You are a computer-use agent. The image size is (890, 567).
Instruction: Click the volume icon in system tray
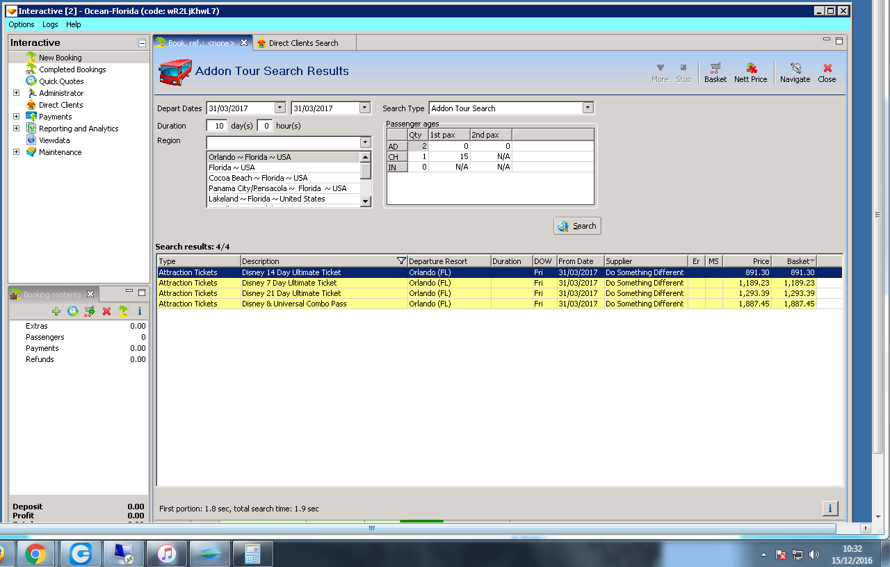[x=814, y=555]
